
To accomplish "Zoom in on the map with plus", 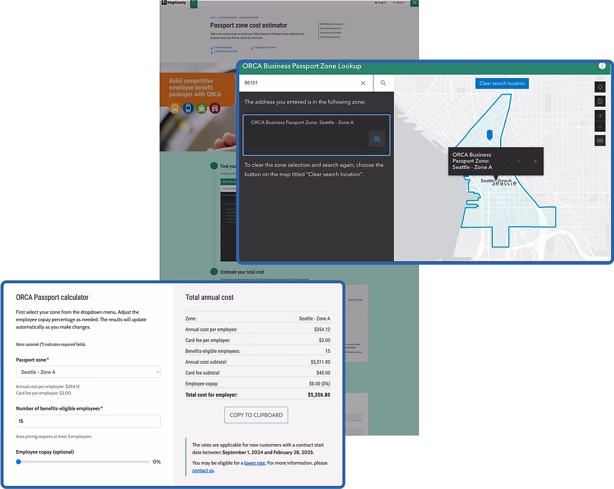I will [x=600, y=116].
